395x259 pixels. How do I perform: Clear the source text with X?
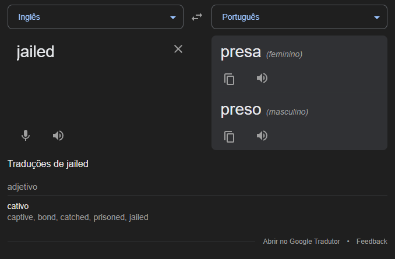click(178, 49)
